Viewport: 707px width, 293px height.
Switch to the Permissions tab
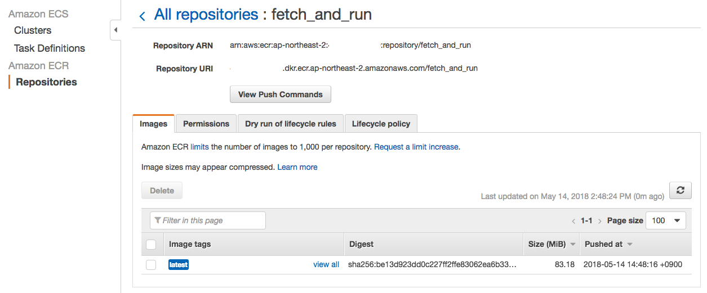(206, 124)
